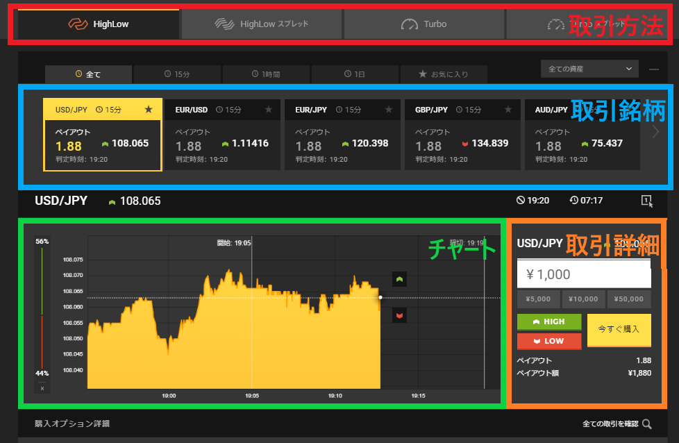Toggle favorite star on EUR/JPY card
This screenshot has width=679, height=443.
(x=388, y=110)
